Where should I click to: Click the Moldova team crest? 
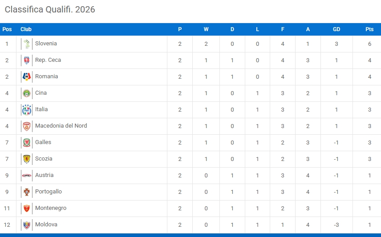click(x=27, y=225)
